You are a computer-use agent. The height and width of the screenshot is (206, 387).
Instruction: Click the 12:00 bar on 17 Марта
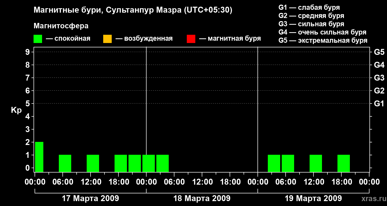93,163
